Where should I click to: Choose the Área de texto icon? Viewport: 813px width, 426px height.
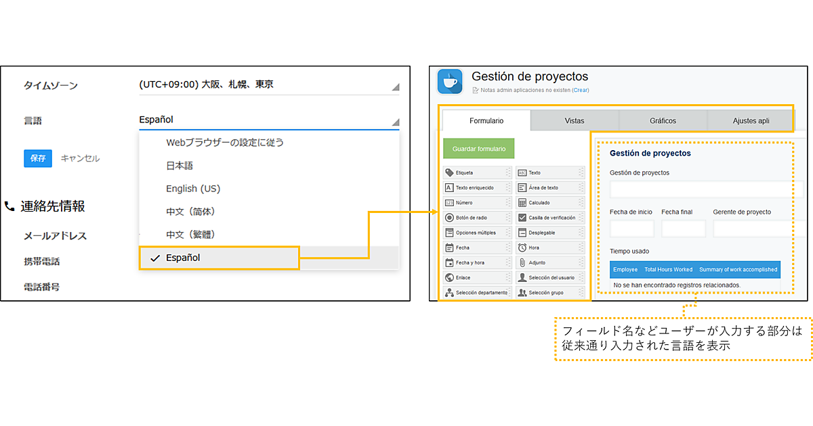[522, 187]
